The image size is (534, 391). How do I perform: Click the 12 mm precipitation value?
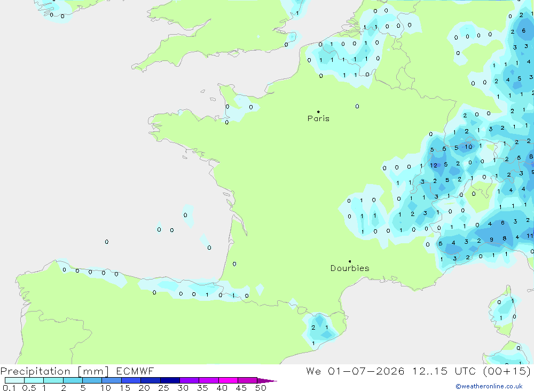(434, 165)
